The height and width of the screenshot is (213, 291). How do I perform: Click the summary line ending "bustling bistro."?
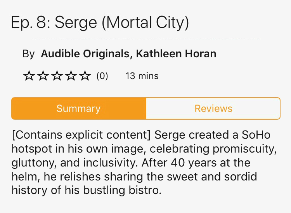point(86,190)
